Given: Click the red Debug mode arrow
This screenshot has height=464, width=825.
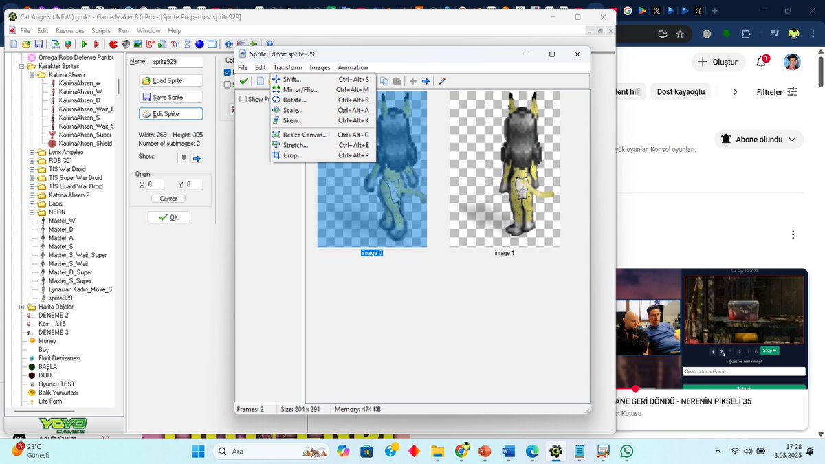Looking at the screenshot, I should 96,44.
